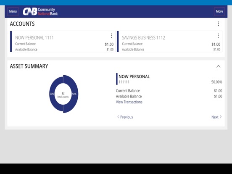
Task: Click the left 50% donut chart segment
Action: tap(52, 94)
